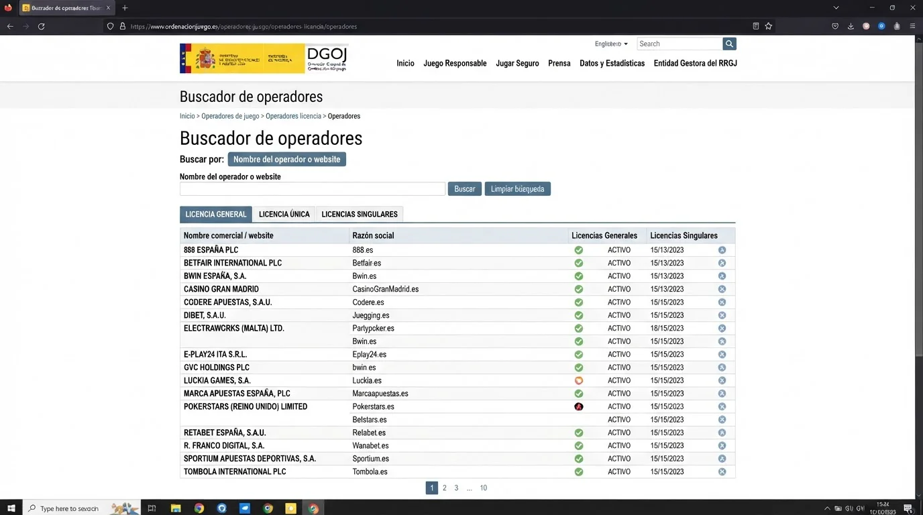This screenshot has width=923, height=515.
Task: Click the green check in the SPORTIUM APUESTAS DEPORTIVAS row
Action: (578, 459)
